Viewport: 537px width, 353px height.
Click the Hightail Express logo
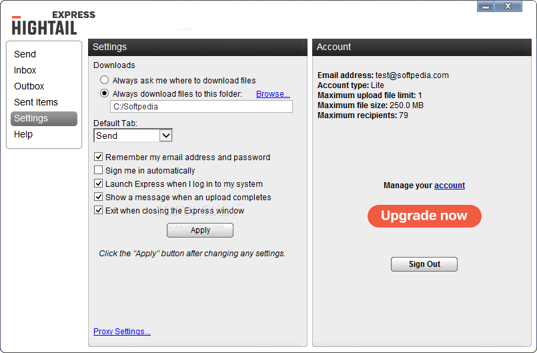[x=53, y=23]
